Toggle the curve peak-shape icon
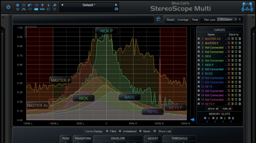The height and width of the screenshot is (143, 256). click(24, 9)
